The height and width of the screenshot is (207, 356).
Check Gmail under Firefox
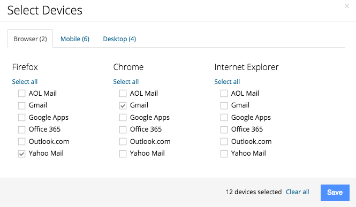click(21, 105)
